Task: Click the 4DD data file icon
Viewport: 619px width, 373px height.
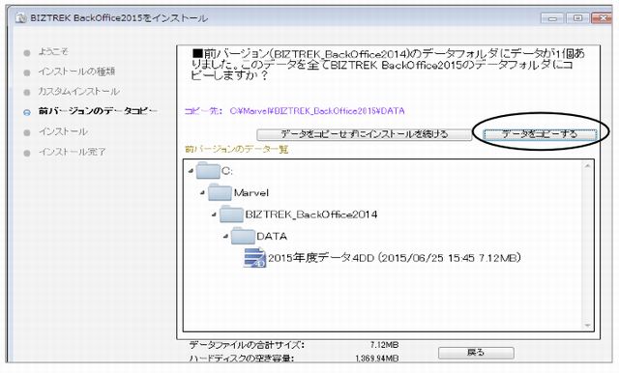Action: [254, 258]
